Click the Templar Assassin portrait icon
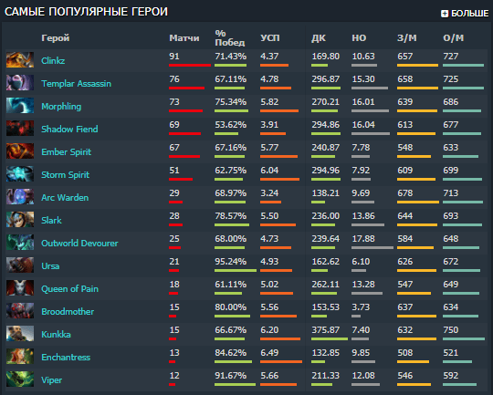Viewport: 493px width, 395px height. [20, 83]
